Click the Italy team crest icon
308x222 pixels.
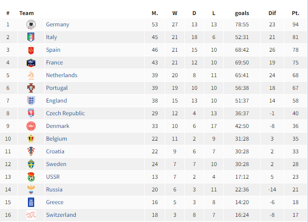[31, 37]
